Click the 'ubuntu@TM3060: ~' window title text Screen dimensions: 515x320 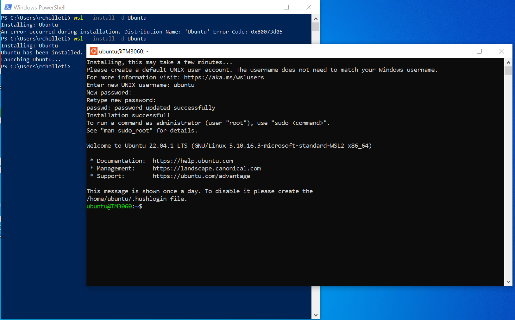[124, 52]
